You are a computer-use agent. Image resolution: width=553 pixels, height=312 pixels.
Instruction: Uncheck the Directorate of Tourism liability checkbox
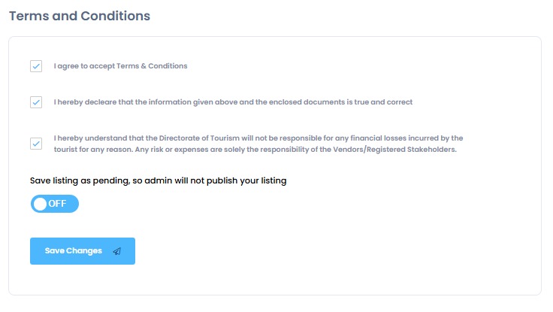coord(36,144)
